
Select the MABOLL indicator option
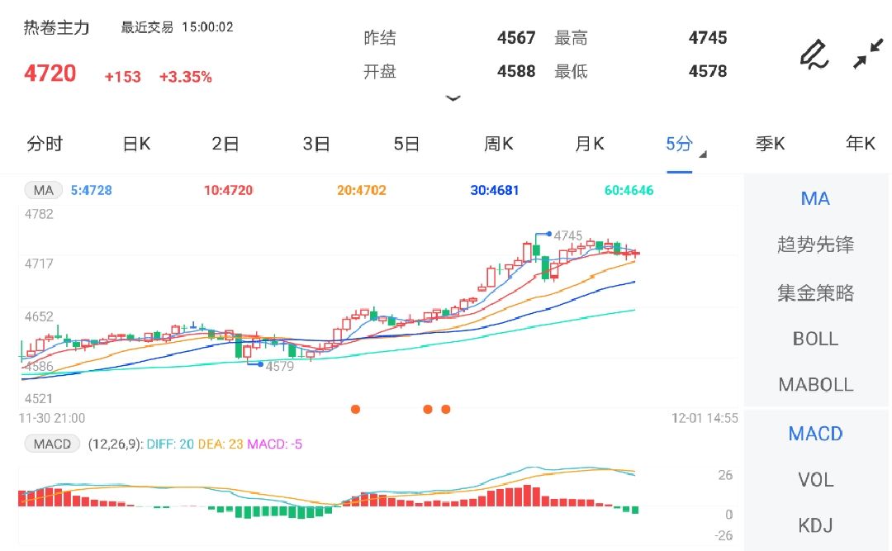815,384
